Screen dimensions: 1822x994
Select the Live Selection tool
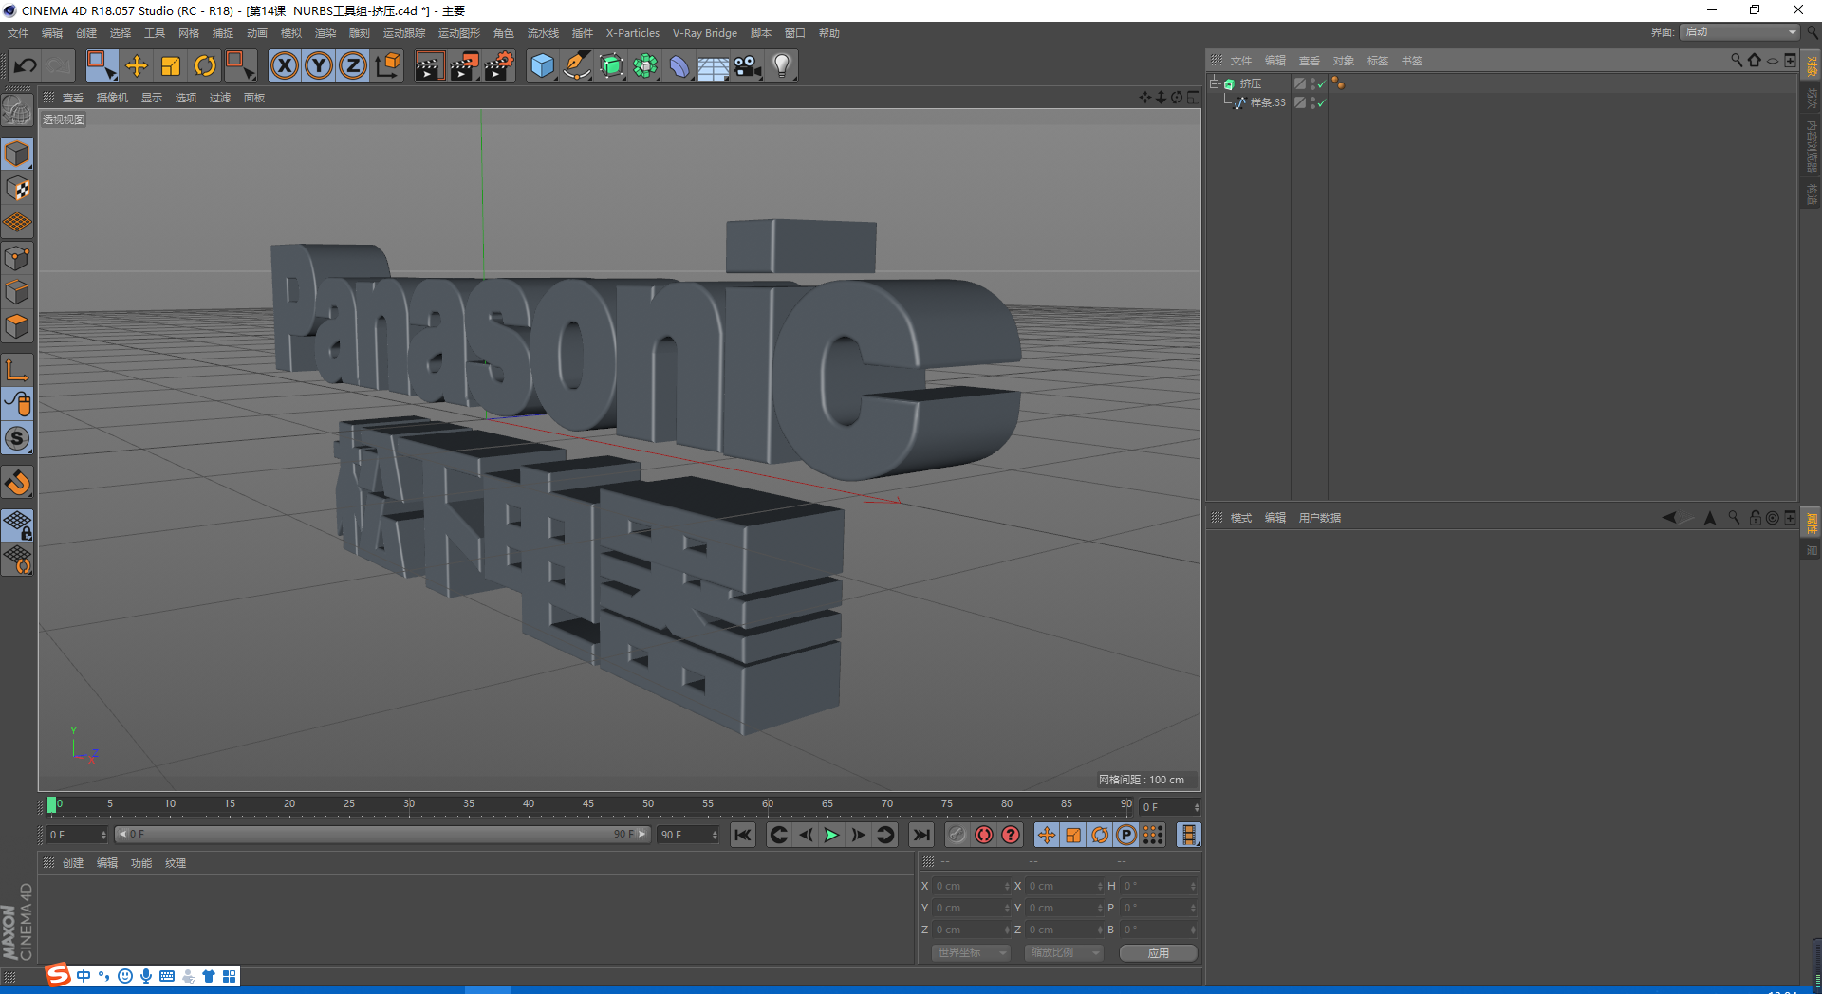point(101,65)
